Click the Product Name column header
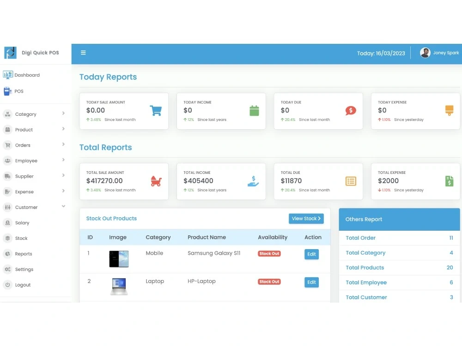Viewport: 462px width, 346px height. pyautogui.click(x=207, y=237)
